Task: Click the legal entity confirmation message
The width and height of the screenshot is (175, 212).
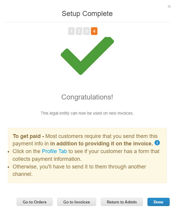Action: 87,113
